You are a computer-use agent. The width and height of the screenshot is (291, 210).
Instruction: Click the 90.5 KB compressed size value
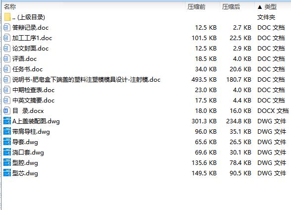tap(241, 173)
